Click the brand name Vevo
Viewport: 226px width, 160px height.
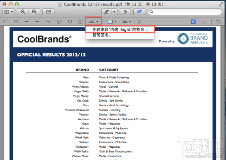click(86, 78)
